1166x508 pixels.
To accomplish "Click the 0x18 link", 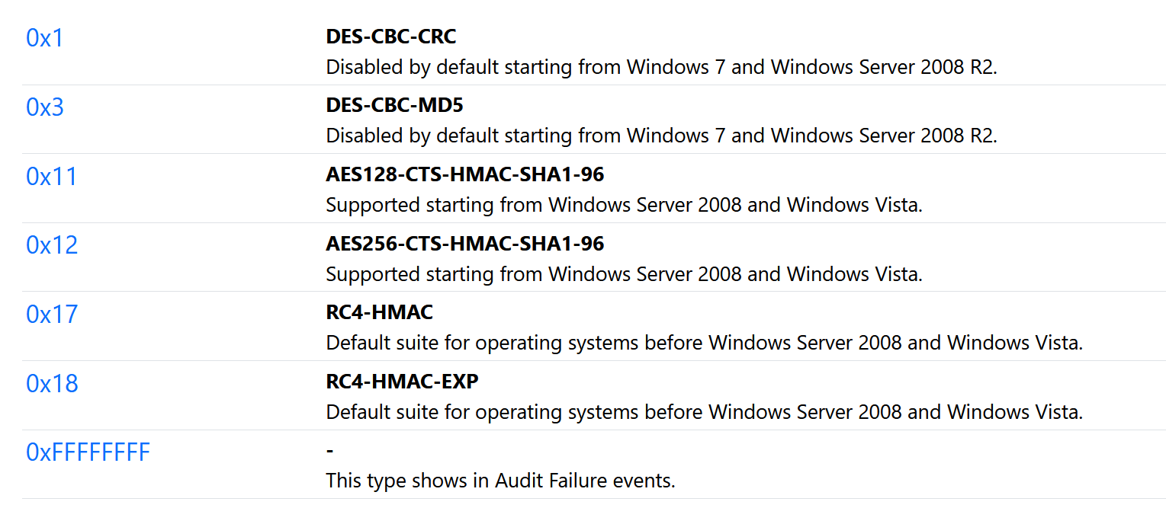I will click(x=52, y=384).
